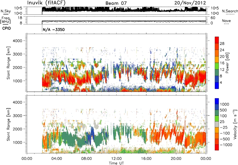Click the '60' Nave axis tick
Image resolution: width=238 pixels, height=165 pixels.
coord(213,18)
